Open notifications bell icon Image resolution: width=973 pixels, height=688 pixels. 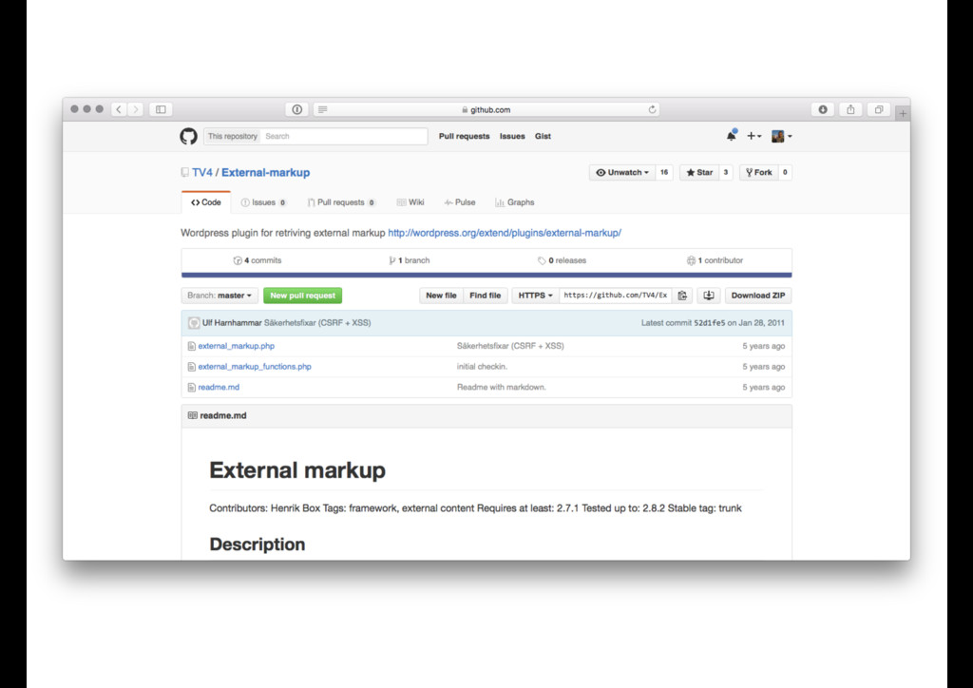(x=732, y=135)
